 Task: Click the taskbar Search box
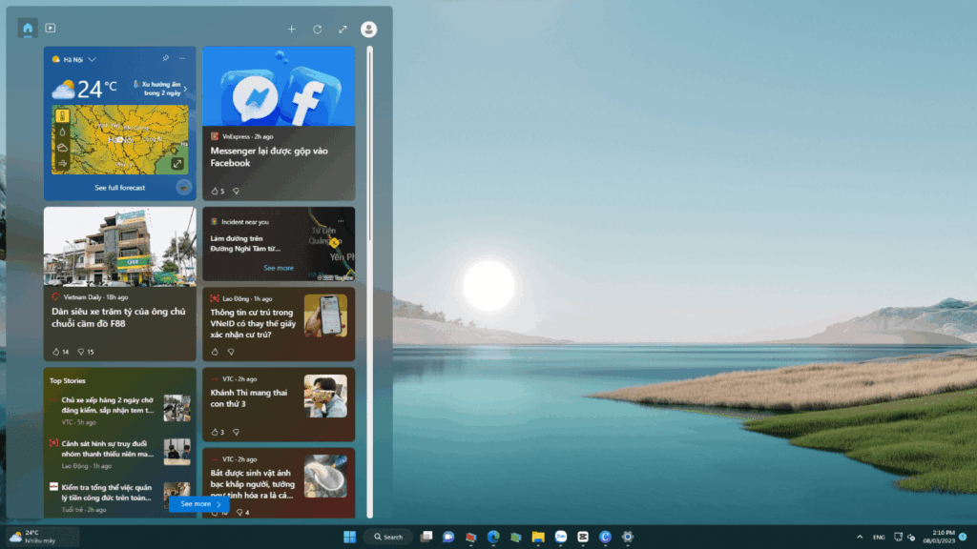tap(388, 537)
